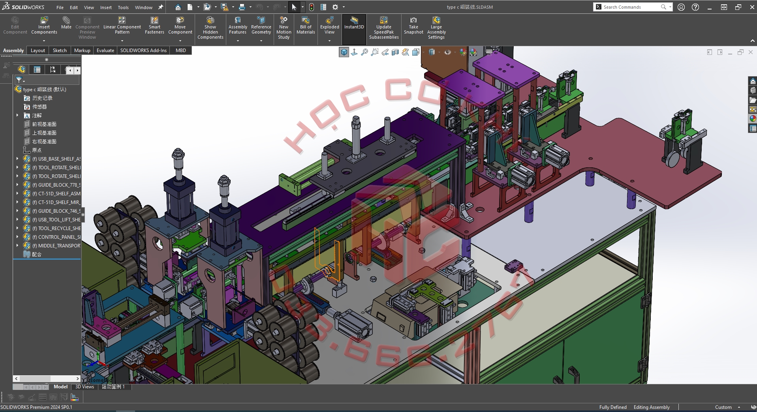Open ConfigurationManager tab in the left panel
757x412 pixels.
[x=53, y=70]
